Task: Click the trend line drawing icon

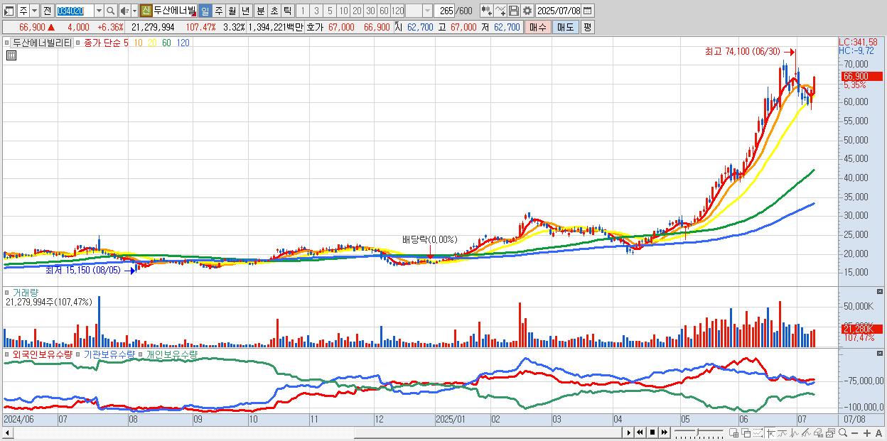Action: [x=783, y=432]
